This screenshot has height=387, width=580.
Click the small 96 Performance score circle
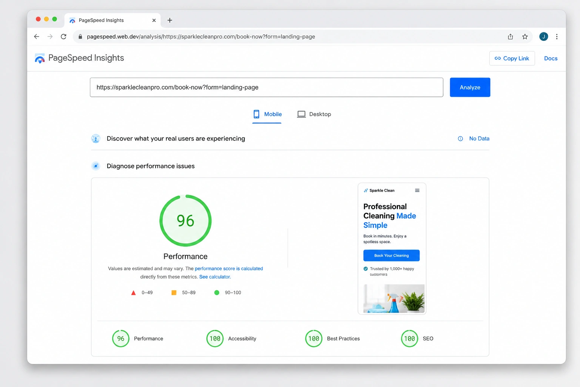[x=121, y=339]
